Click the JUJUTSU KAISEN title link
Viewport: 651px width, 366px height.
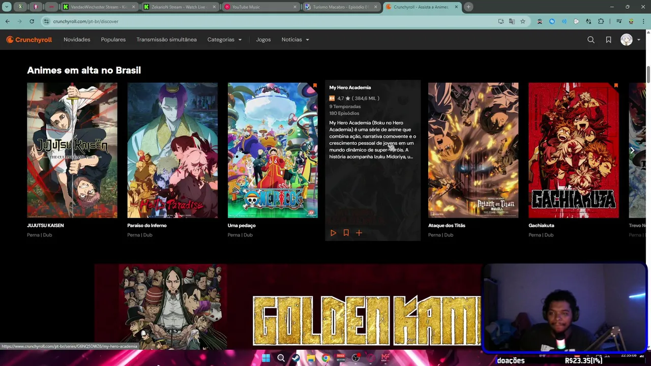[45, 225]
